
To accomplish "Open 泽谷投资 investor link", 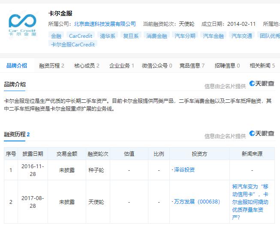I will tap(184, 169).
